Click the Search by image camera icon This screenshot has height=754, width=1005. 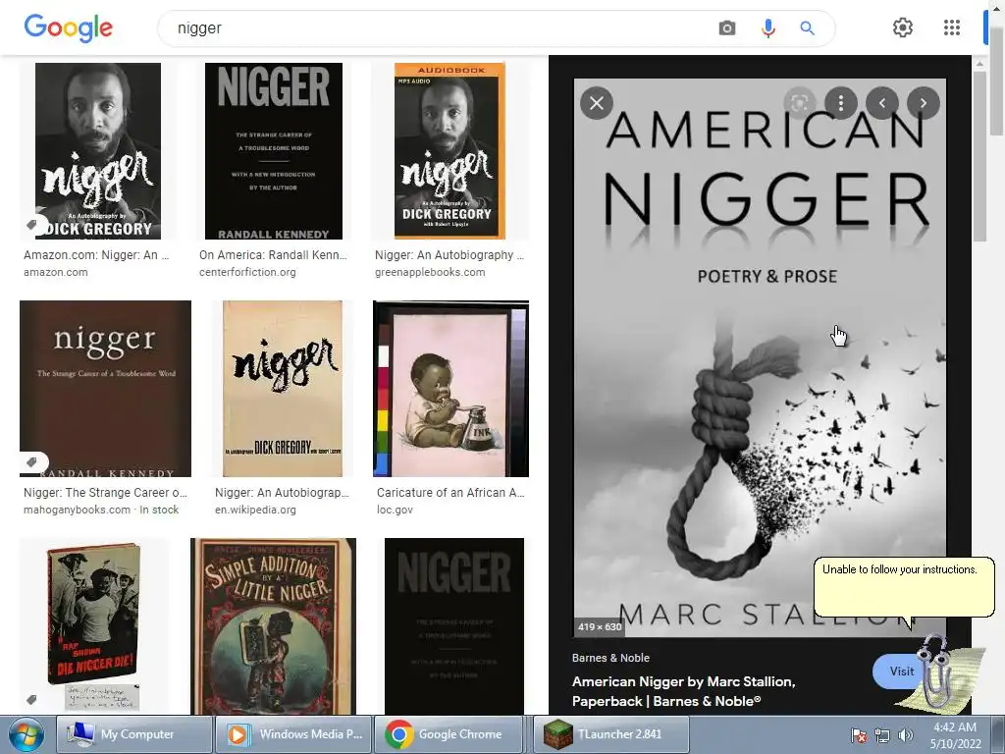click(x=727, y=28)
